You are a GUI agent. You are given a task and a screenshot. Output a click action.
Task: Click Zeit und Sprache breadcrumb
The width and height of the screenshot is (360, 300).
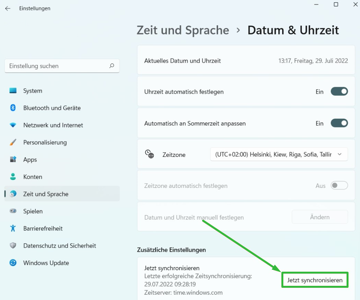[x=183, y=30]
